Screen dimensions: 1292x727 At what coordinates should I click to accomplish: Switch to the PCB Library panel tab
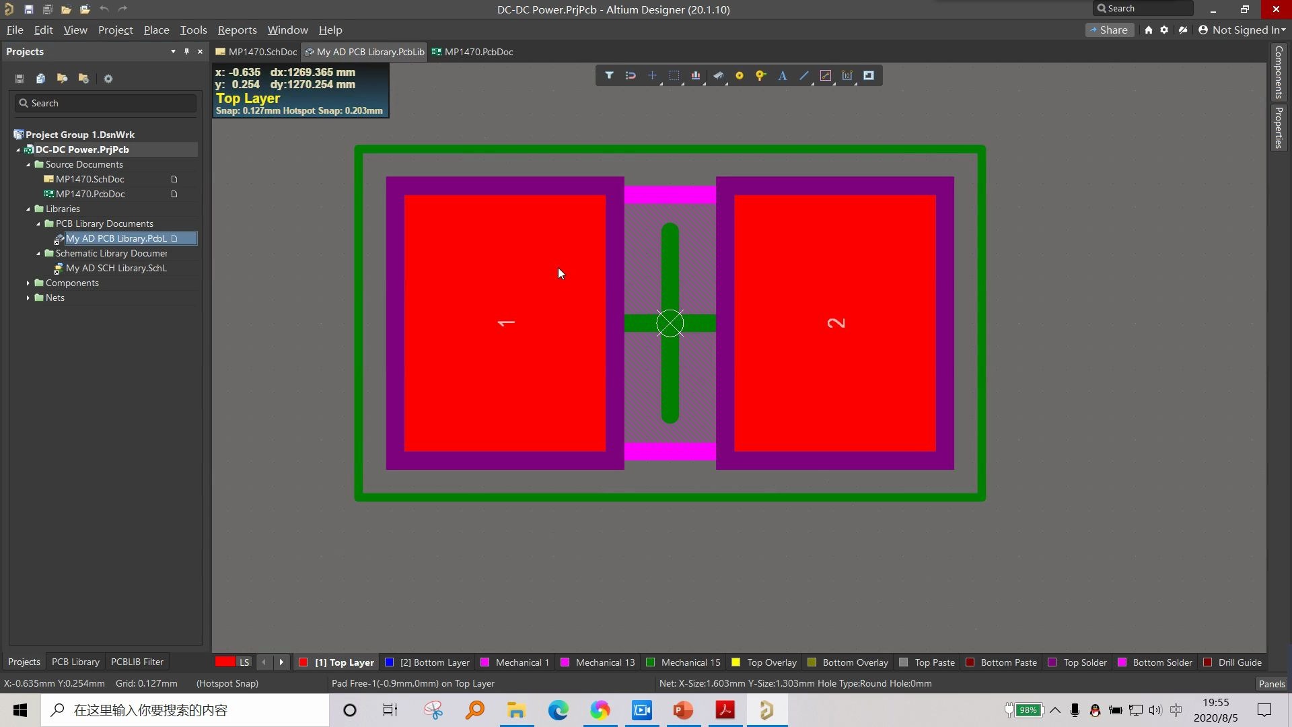tap(75, 662)
